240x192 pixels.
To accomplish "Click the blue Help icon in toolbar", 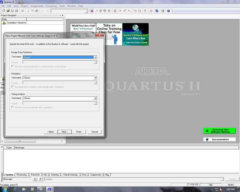I will [168, 11].
